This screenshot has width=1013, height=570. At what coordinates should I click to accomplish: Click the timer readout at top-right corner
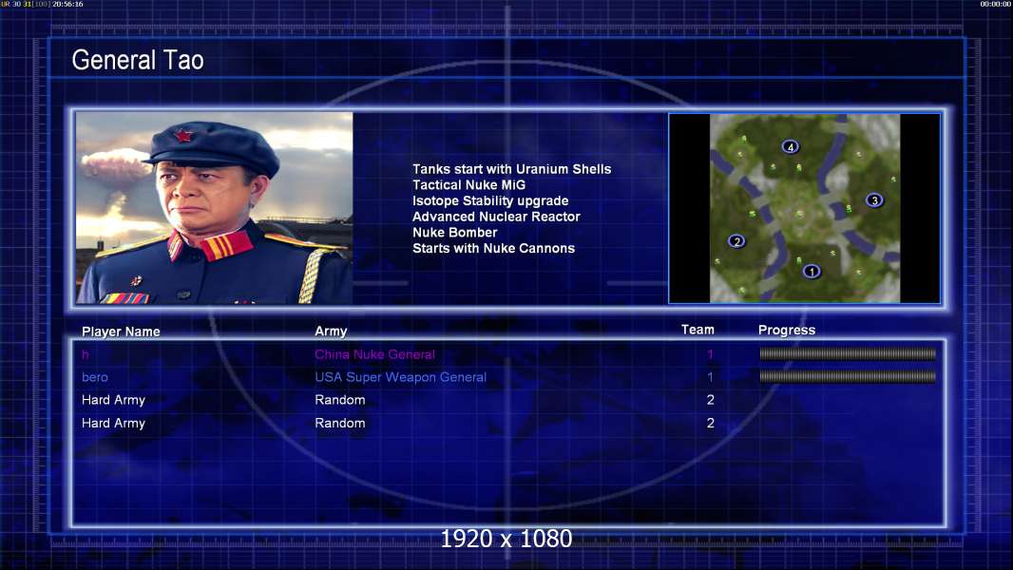(996, 4)
